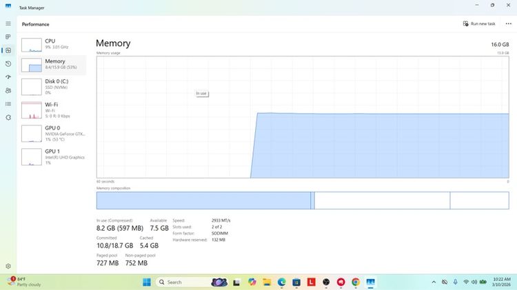Select the CPU performance item
Image resolution: width=517 pixels, height=290 pixels.
coord(53,45)
